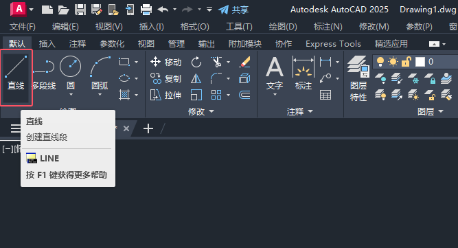Click the Undo arrow icon
458x248 pixels.
pos(163,10)
